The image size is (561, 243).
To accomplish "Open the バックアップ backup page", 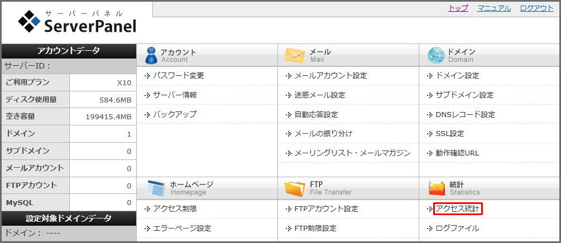I will 175,114.
